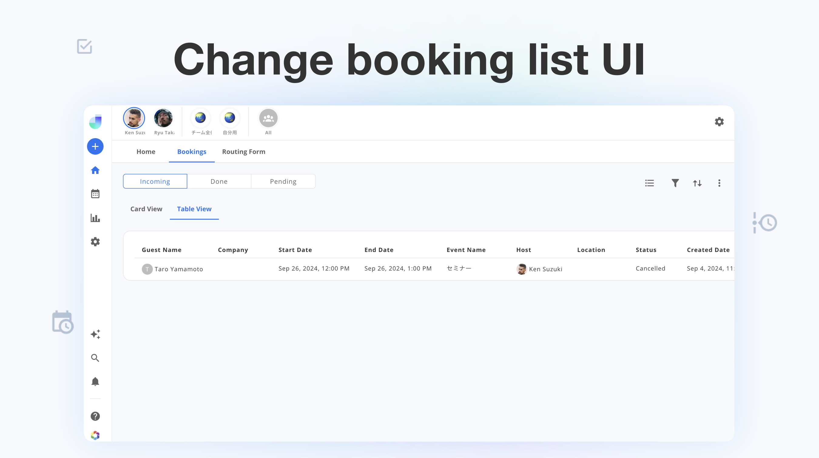Click the AI sparkle icon in sidebar
The height and width of the screenshot is (458, 819).
tap(95, 334)
